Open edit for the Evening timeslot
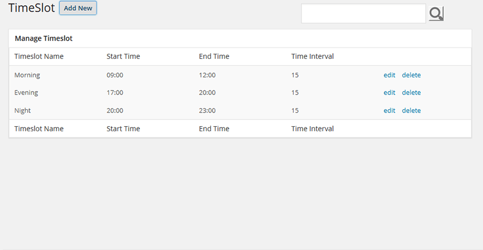This screenshot has height=250, width=483. point(390,93)
